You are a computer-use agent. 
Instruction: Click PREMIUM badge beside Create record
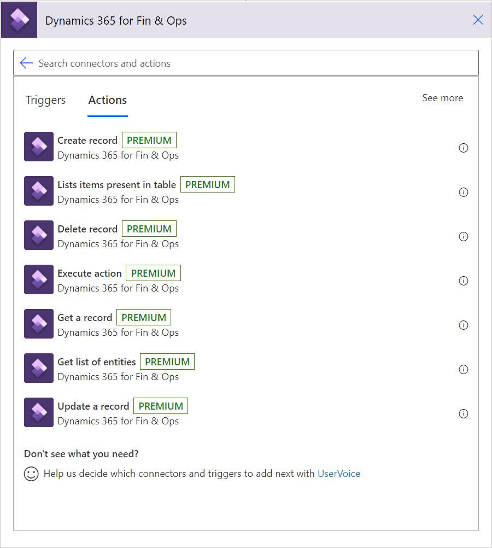(149, 140)
